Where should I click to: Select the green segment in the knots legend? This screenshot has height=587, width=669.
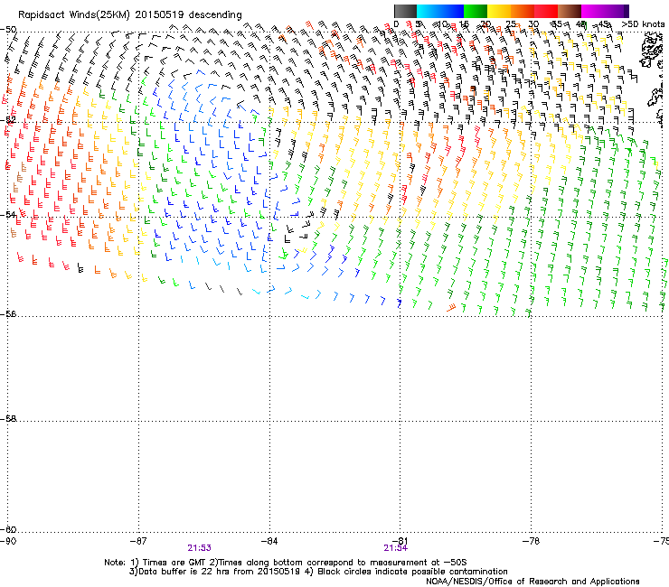476,11
